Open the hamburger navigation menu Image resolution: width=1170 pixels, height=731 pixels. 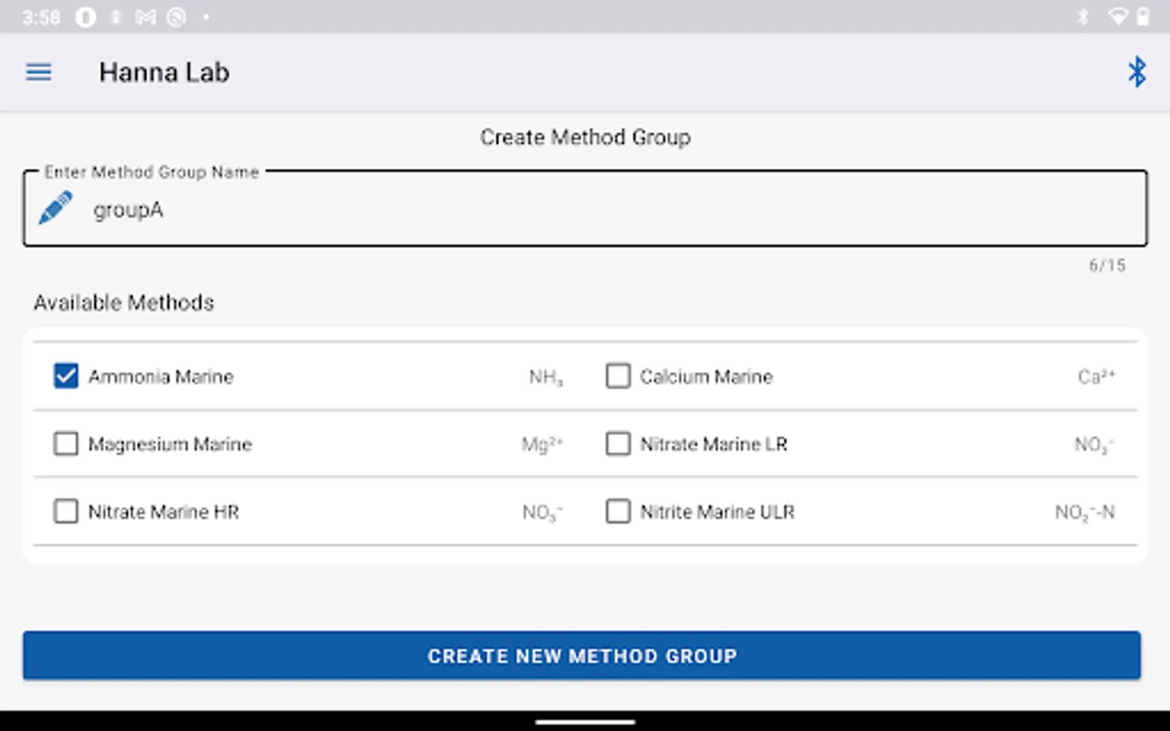point(38,72)
